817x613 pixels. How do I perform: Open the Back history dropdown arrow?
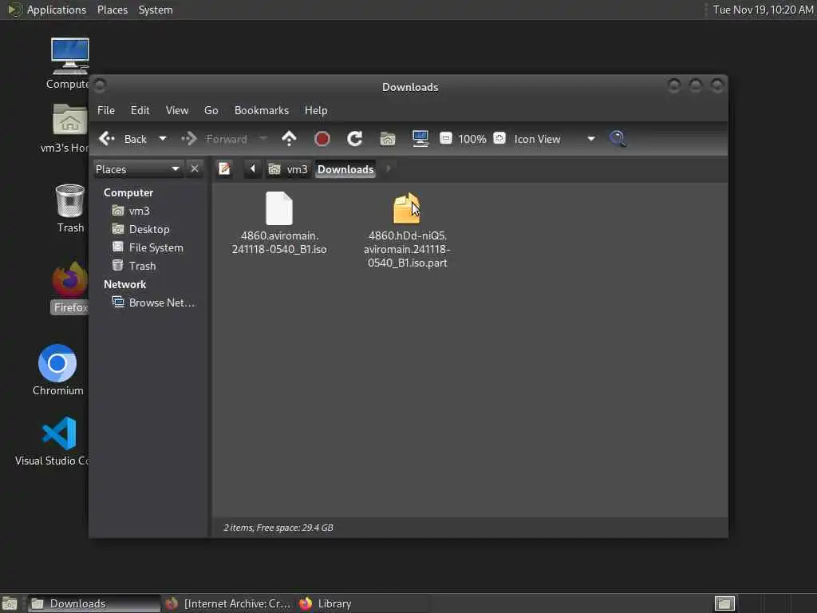[x=163, y=139]
